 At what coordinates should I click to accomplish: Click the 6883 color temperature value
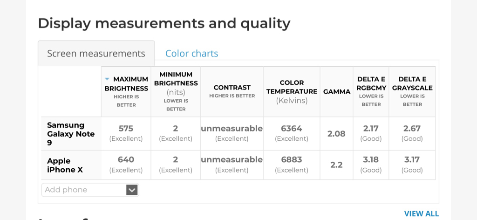292,159
